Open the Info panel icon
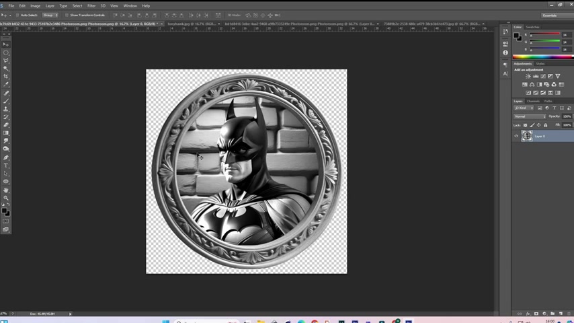Image resolution: width=574 pixels, height=323 pixels. tap(505, 52)
